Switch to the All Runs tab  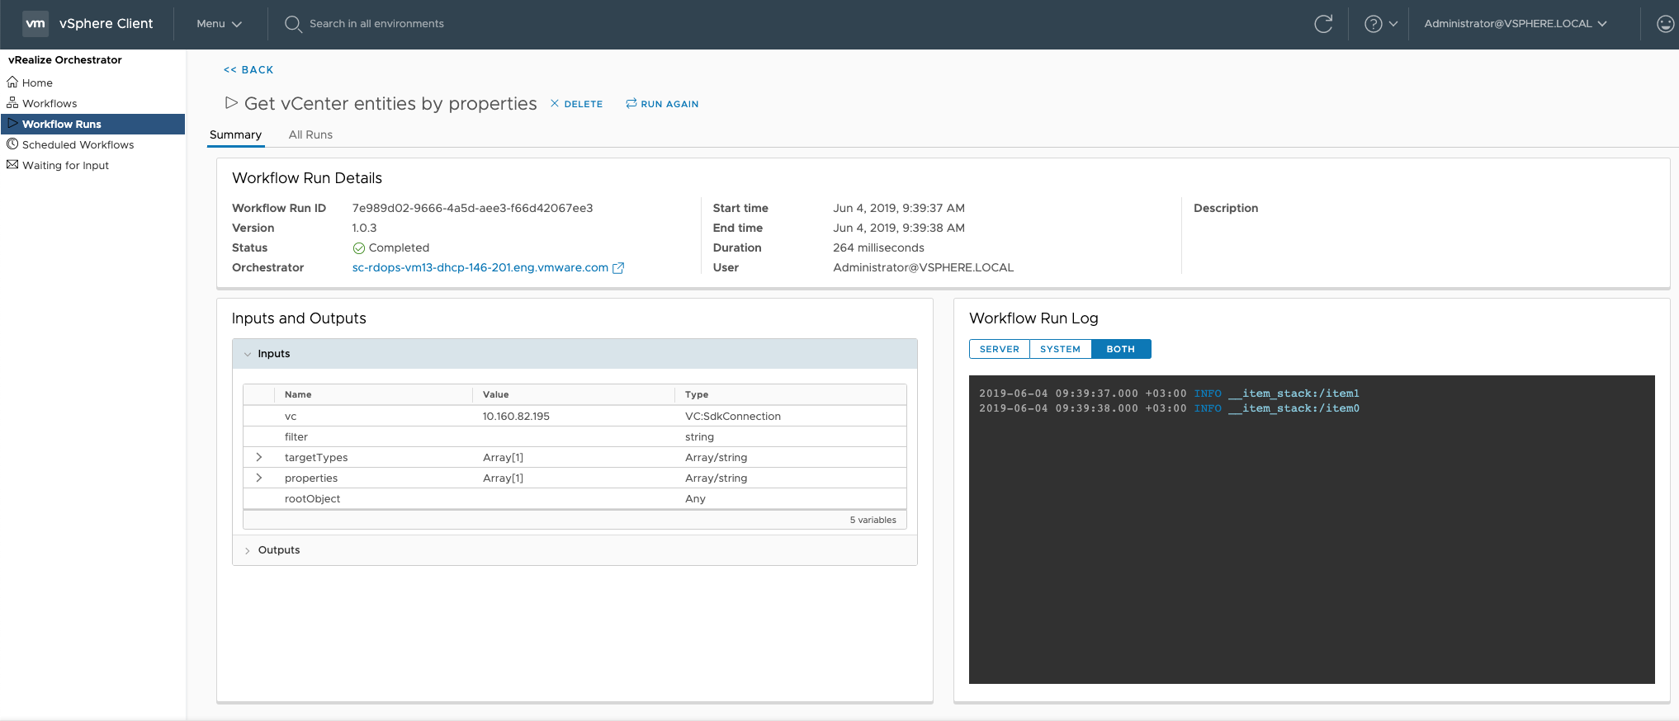(x=310, y=134)
